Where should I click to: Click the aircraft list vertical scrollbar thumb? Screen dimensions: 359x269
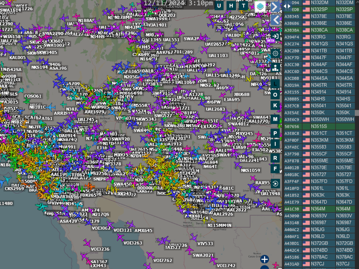357,113
